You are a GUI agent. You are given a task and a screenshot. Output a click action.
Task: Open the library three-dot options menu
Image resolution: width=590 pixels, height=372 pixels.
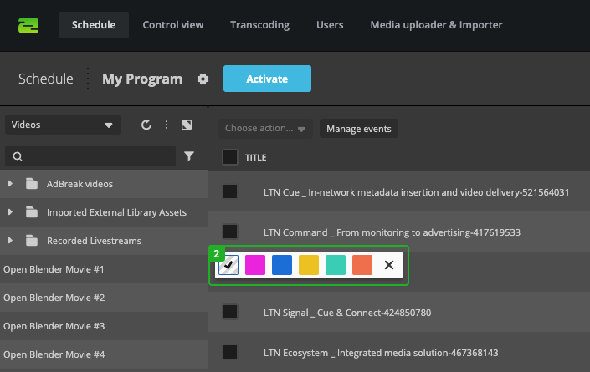(167, 125)
